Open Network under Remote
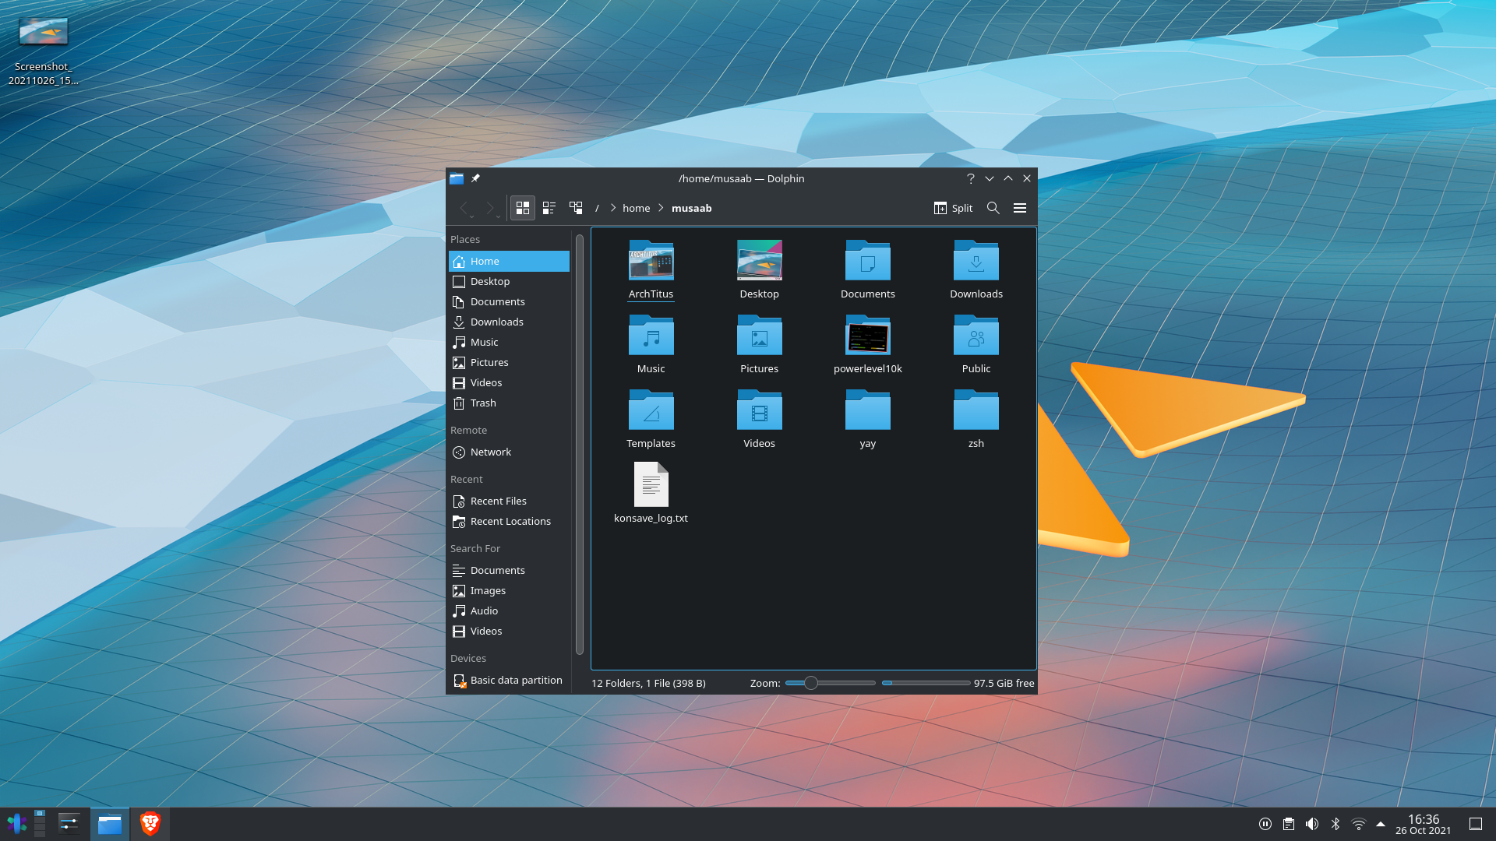This screenshot has width=1496, height=841. coord(510,452)
